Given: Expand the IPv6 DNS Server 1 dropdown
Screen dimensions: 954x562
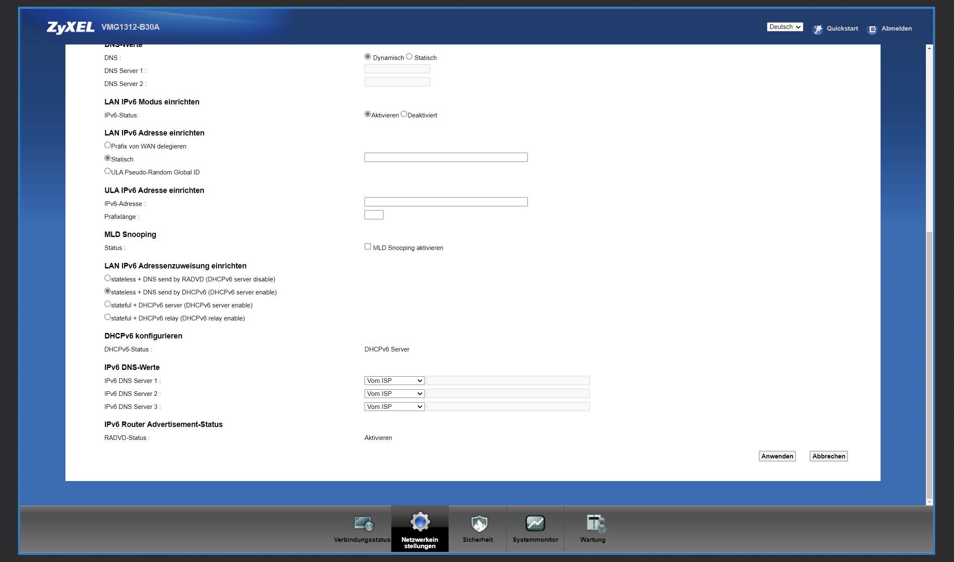Looking at the screenshot, I should point(394,381).
